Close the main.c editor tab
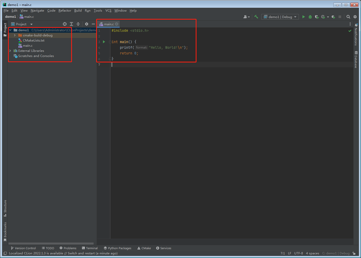The width and height of the screenshot is (361, 258). click(117, 24)
